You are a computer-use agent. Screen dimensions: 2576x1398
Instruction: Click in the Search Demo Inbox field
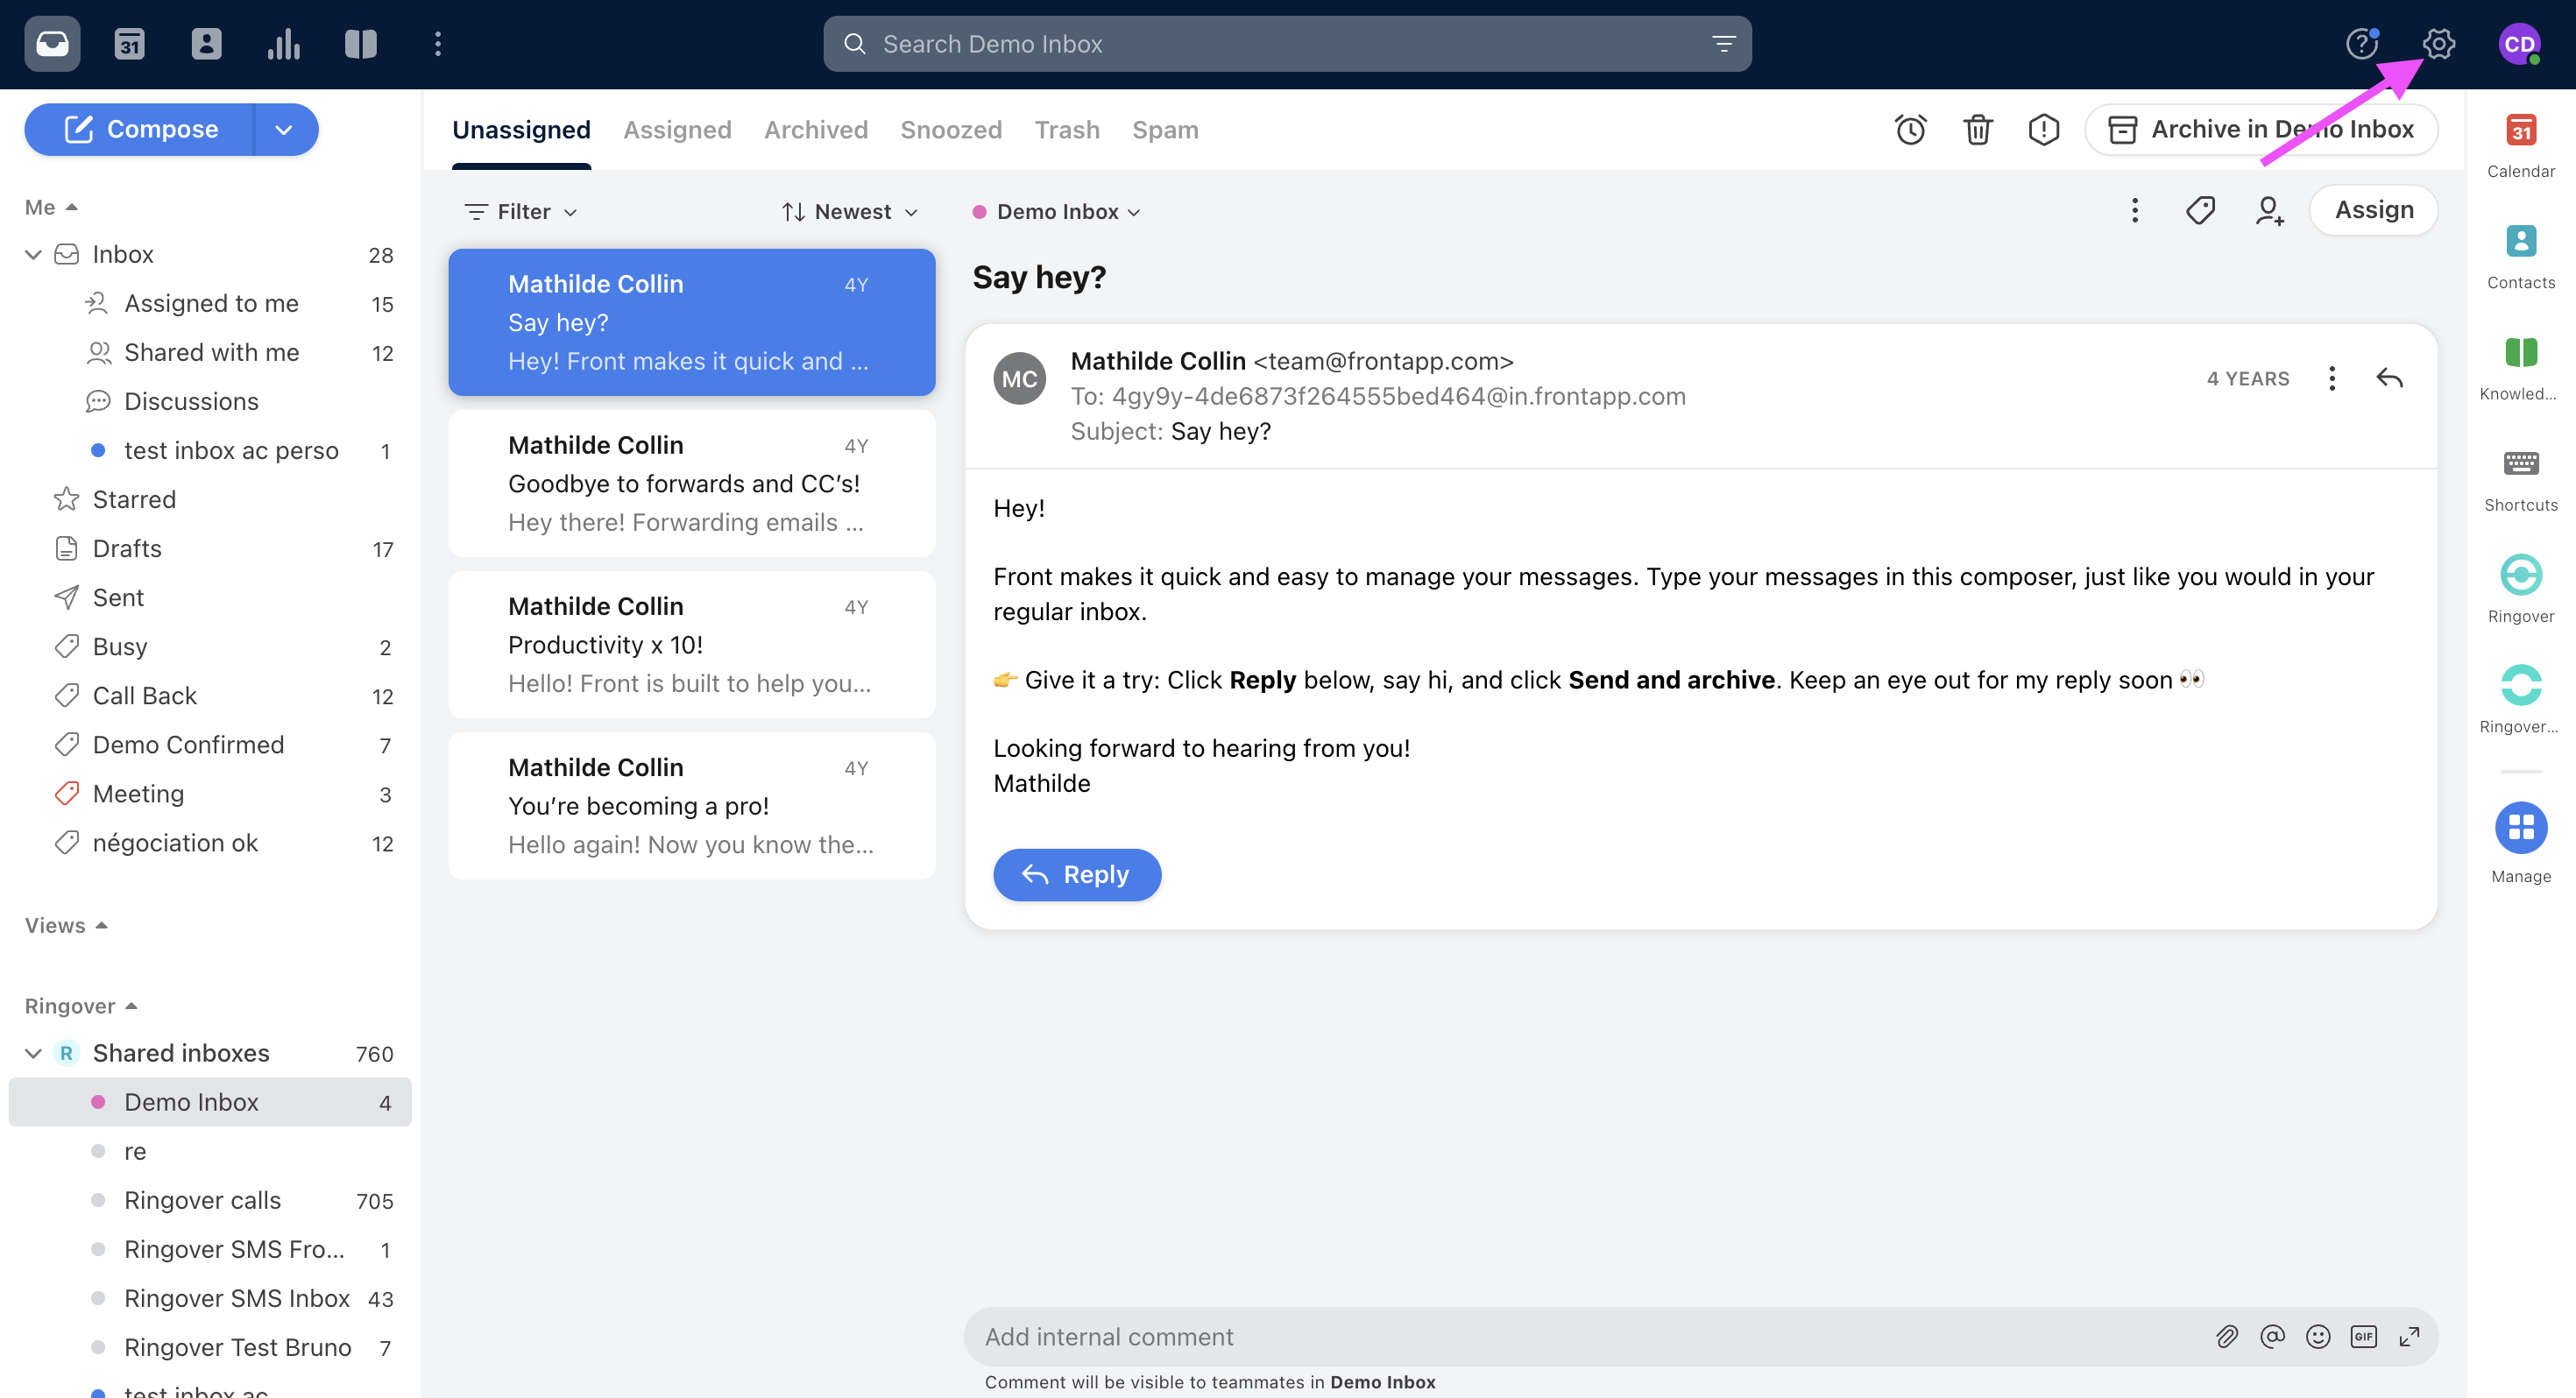tap(1287, 44)
